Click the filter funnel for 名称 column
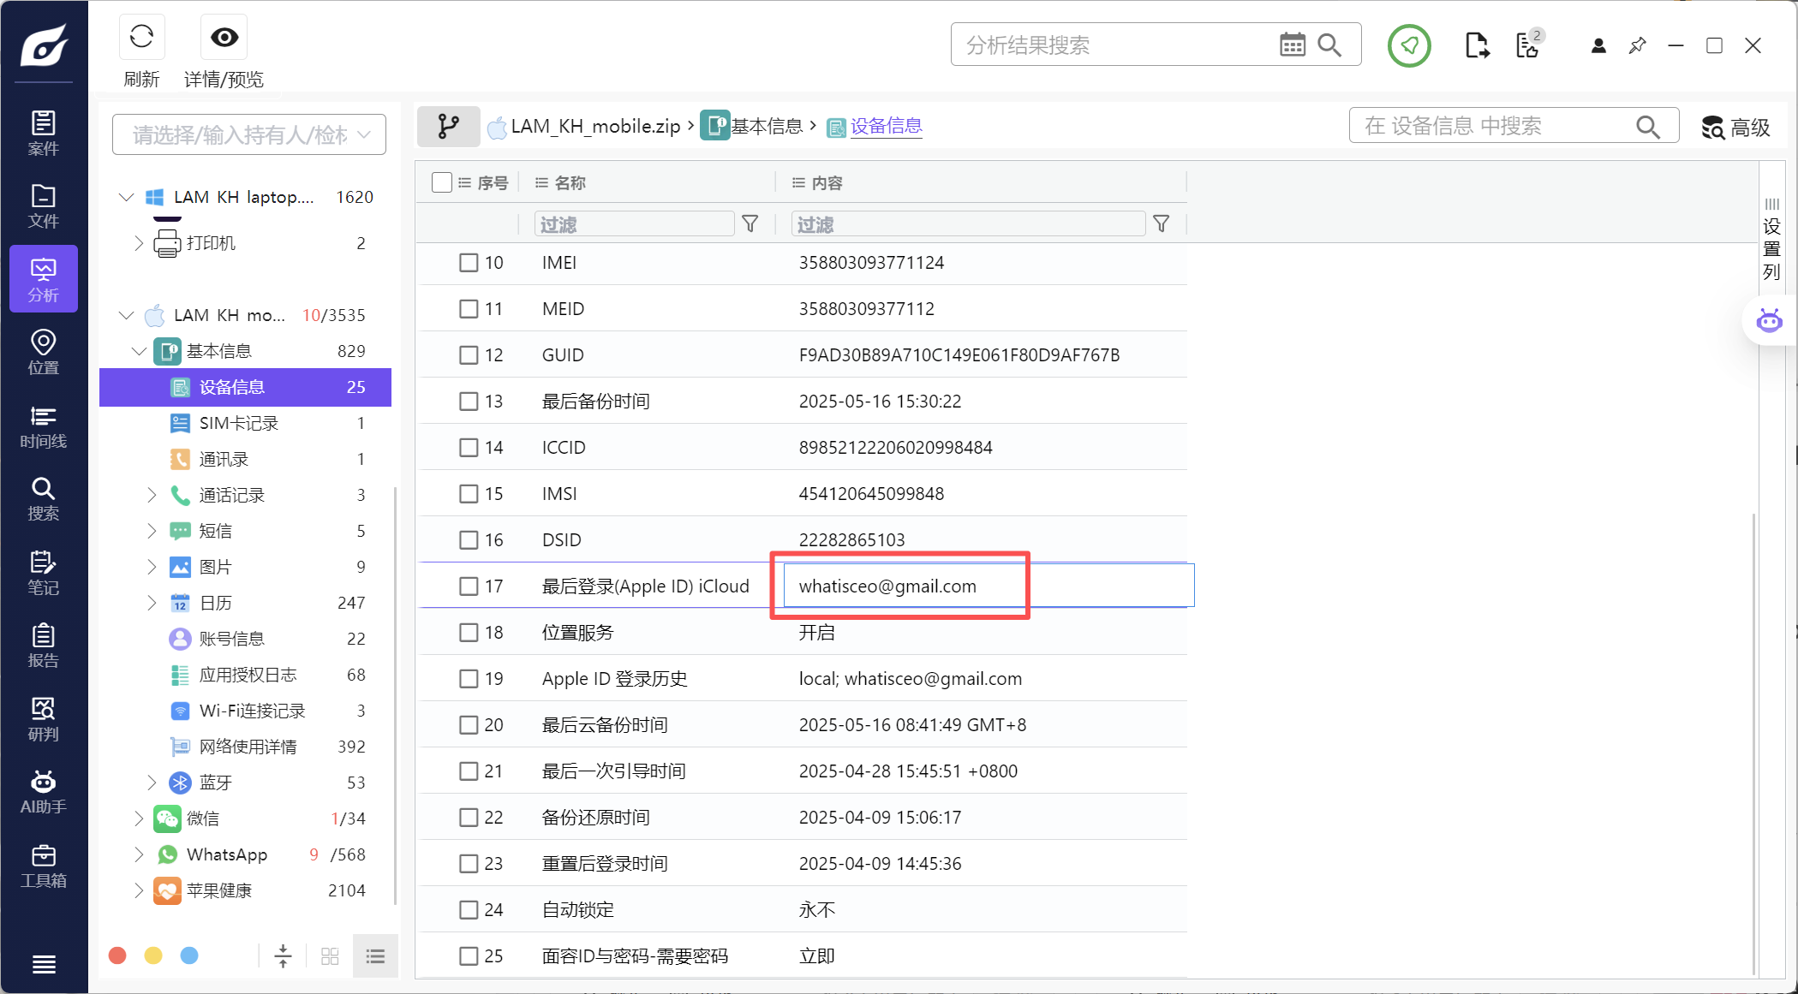This screenshot has height=994, width=1798. 750,223
